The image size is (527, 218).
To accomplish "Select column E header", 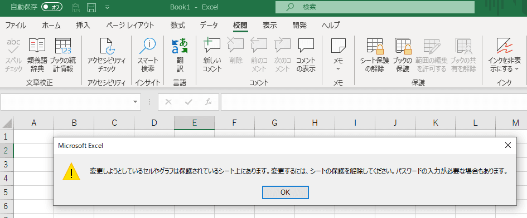I will [194, 123].
